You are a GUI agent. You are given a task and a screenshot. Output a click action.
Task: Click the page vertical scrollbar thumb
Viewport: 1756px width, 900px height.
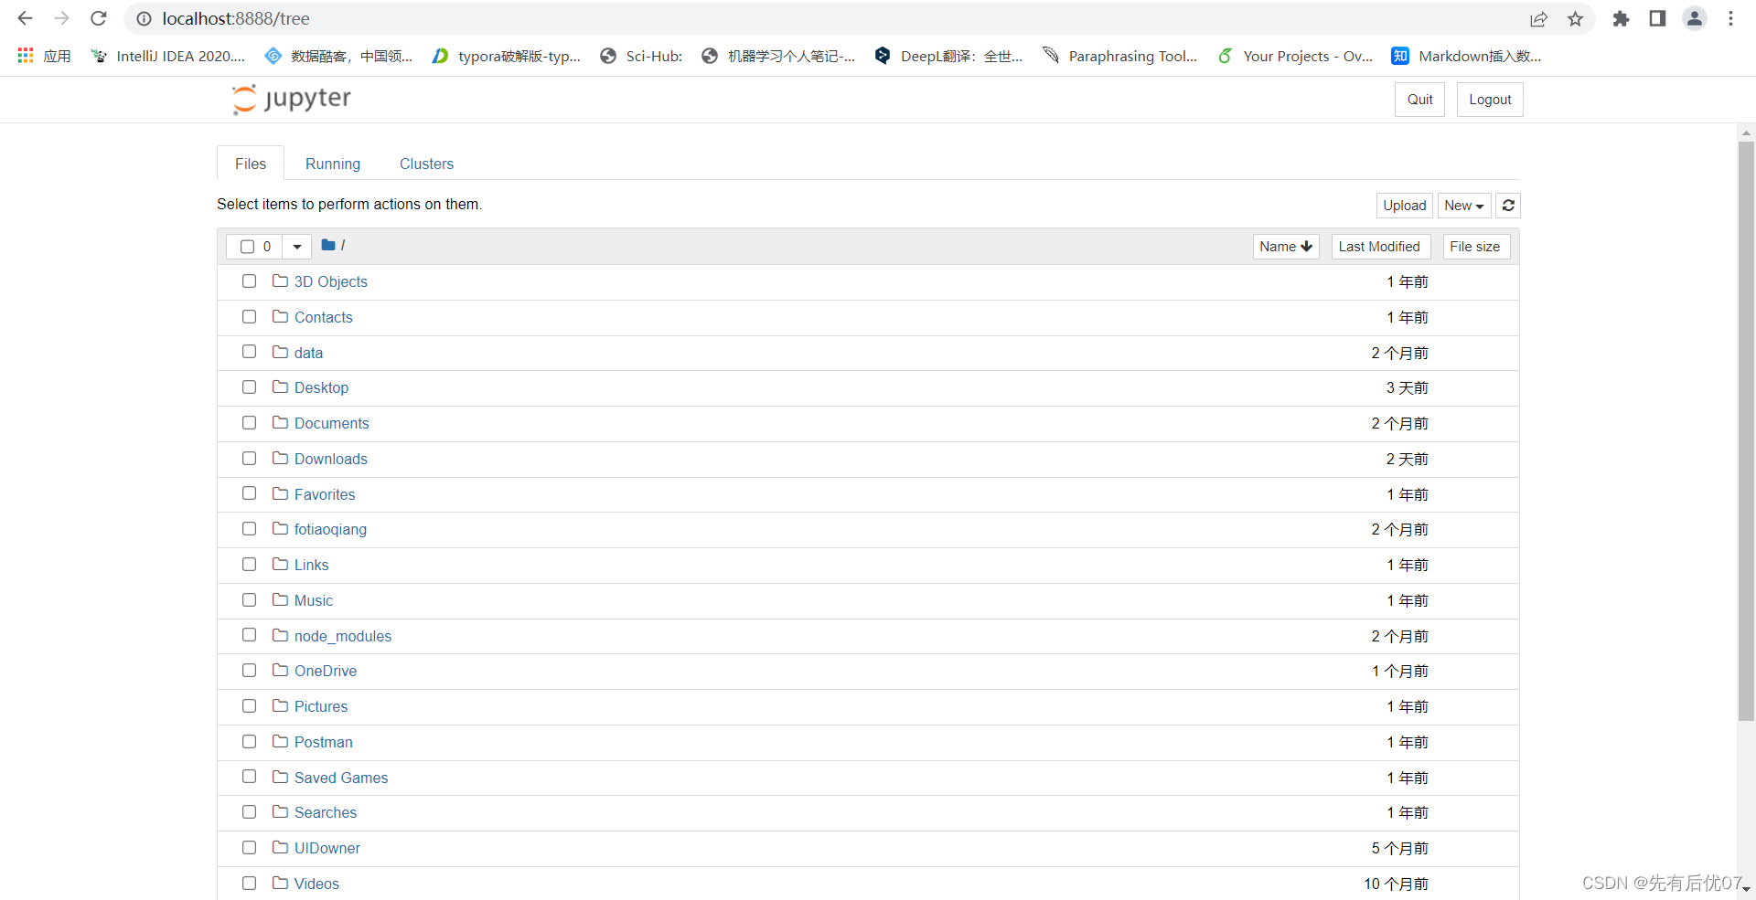[x=1746, y=429]
